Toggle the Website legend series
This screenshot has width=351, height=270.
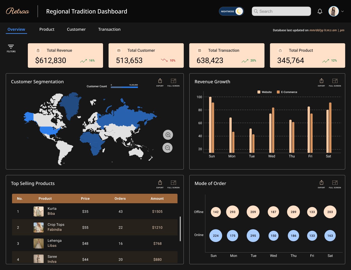pos(265,92)
